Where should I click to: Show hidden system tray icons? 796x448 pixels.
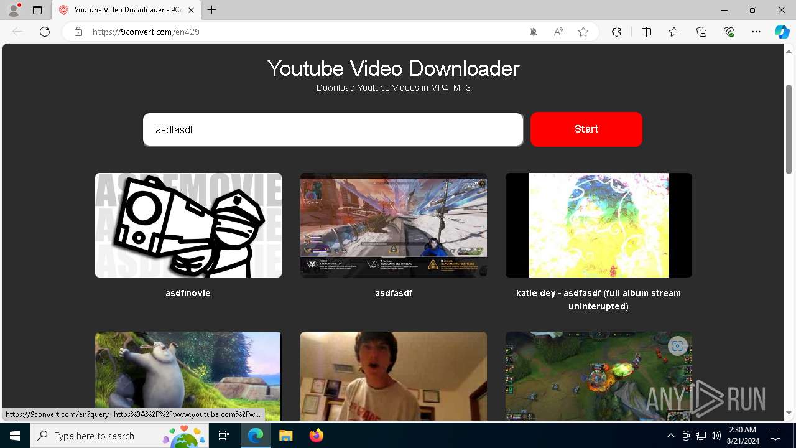670,436
